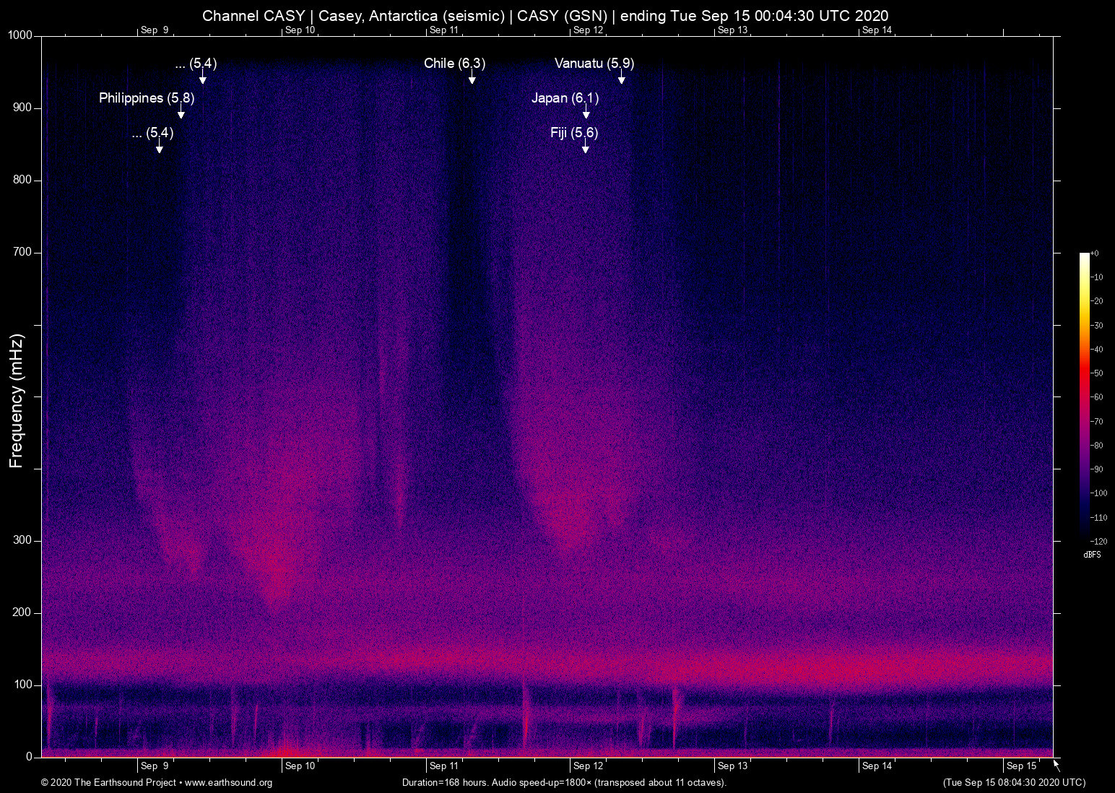1115x793 pixels.
Task: Select the Sep 15 tick at bottom right
Action: click(1023, 766)
